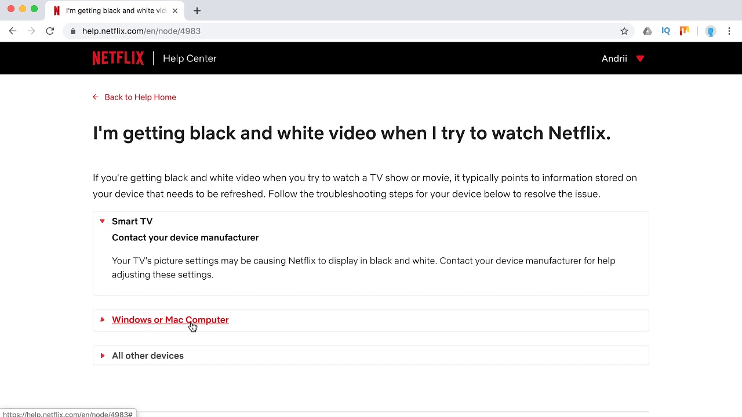Open a new browser tab

click(x=197, y=10)
